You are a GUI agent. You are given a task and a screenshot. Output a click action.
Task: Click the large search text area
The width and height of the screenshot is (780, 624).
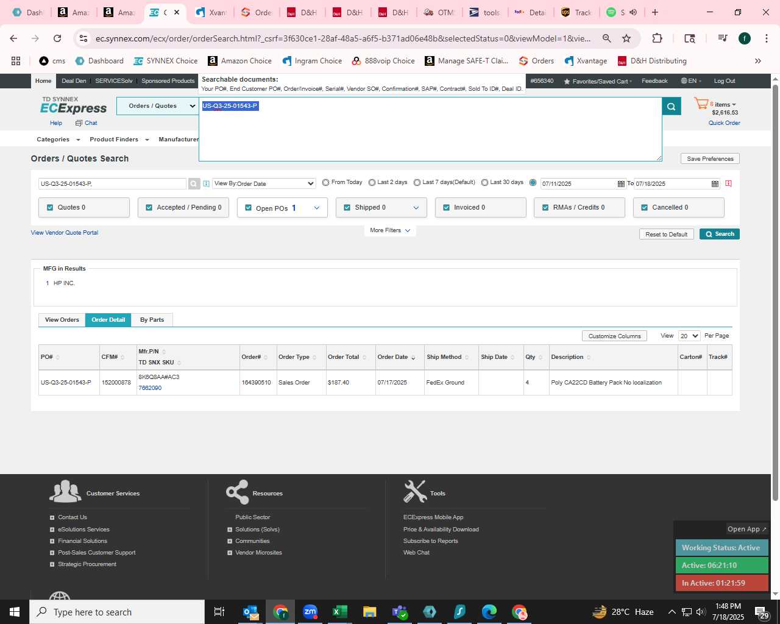click(x=430, y=129)
